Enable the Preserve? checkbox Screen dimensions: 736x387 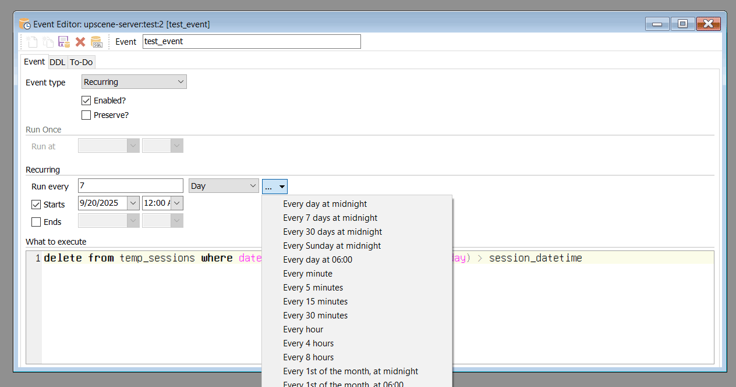click(x=86, y=114)
